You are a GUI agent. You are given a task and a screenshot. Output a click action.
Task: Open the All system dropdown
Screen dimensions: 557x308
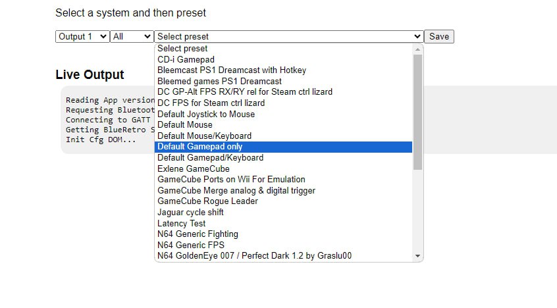(x=132, y=37)
